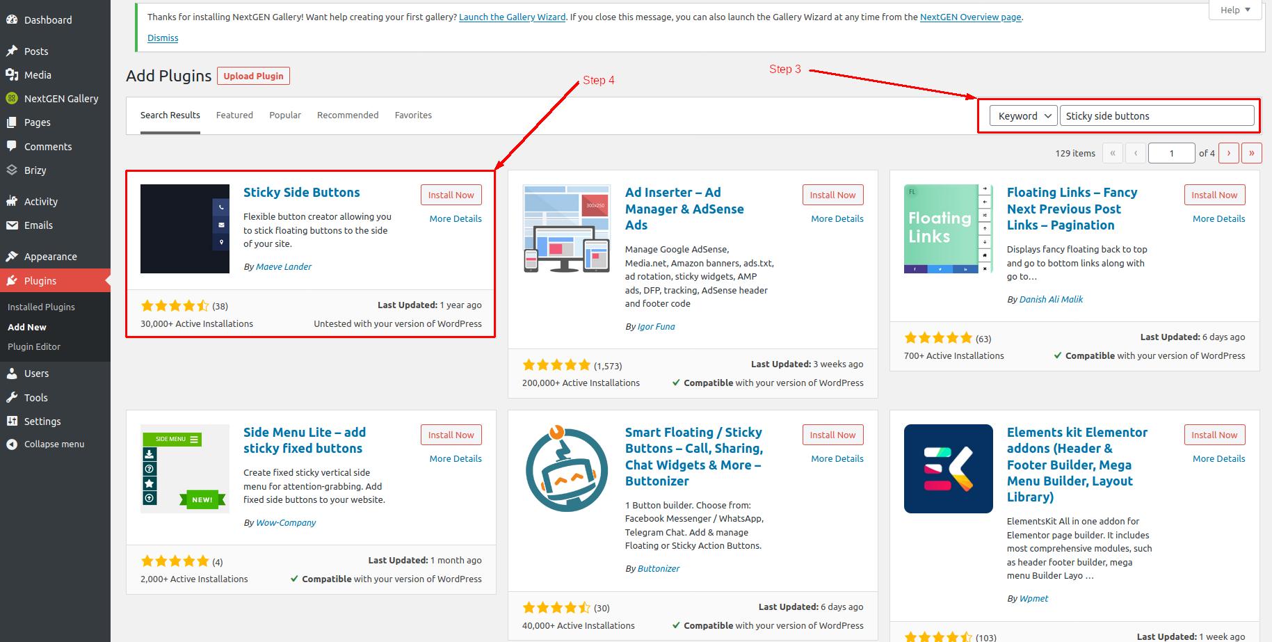This screenshot has height=642, width=1272.
Task: Open the Buttonizer robot plugin thumbnail
Action: [567, 469]
